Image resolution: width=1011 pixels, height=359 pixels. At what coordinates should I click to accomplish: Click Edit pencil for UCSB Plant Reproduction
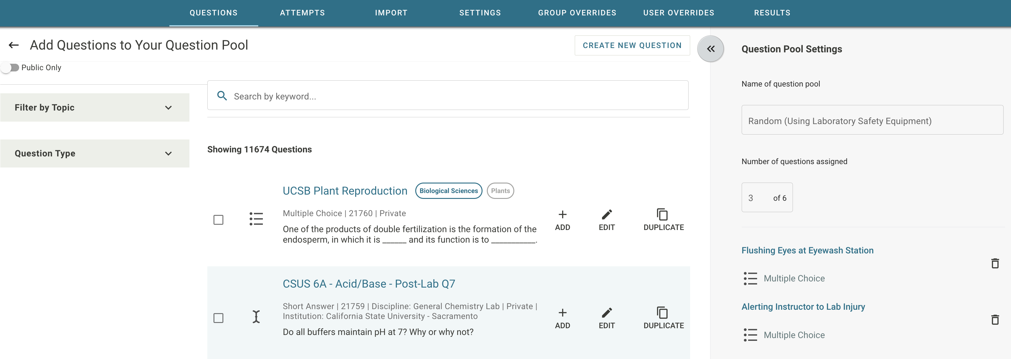pos(606,220)
